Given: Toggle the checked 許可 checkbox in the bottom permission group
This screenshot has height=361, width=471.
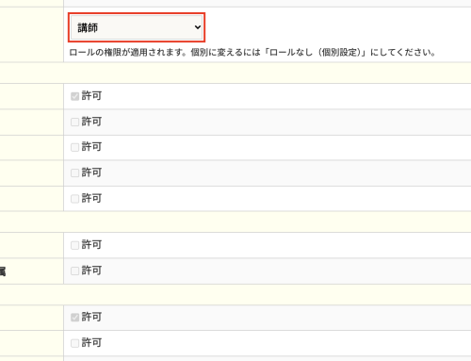Looking at the screenshot, I should pos(74,318).
